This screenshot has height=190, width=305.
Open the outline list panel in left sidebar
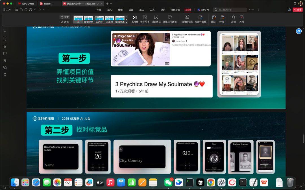click(x=5, y=32)
